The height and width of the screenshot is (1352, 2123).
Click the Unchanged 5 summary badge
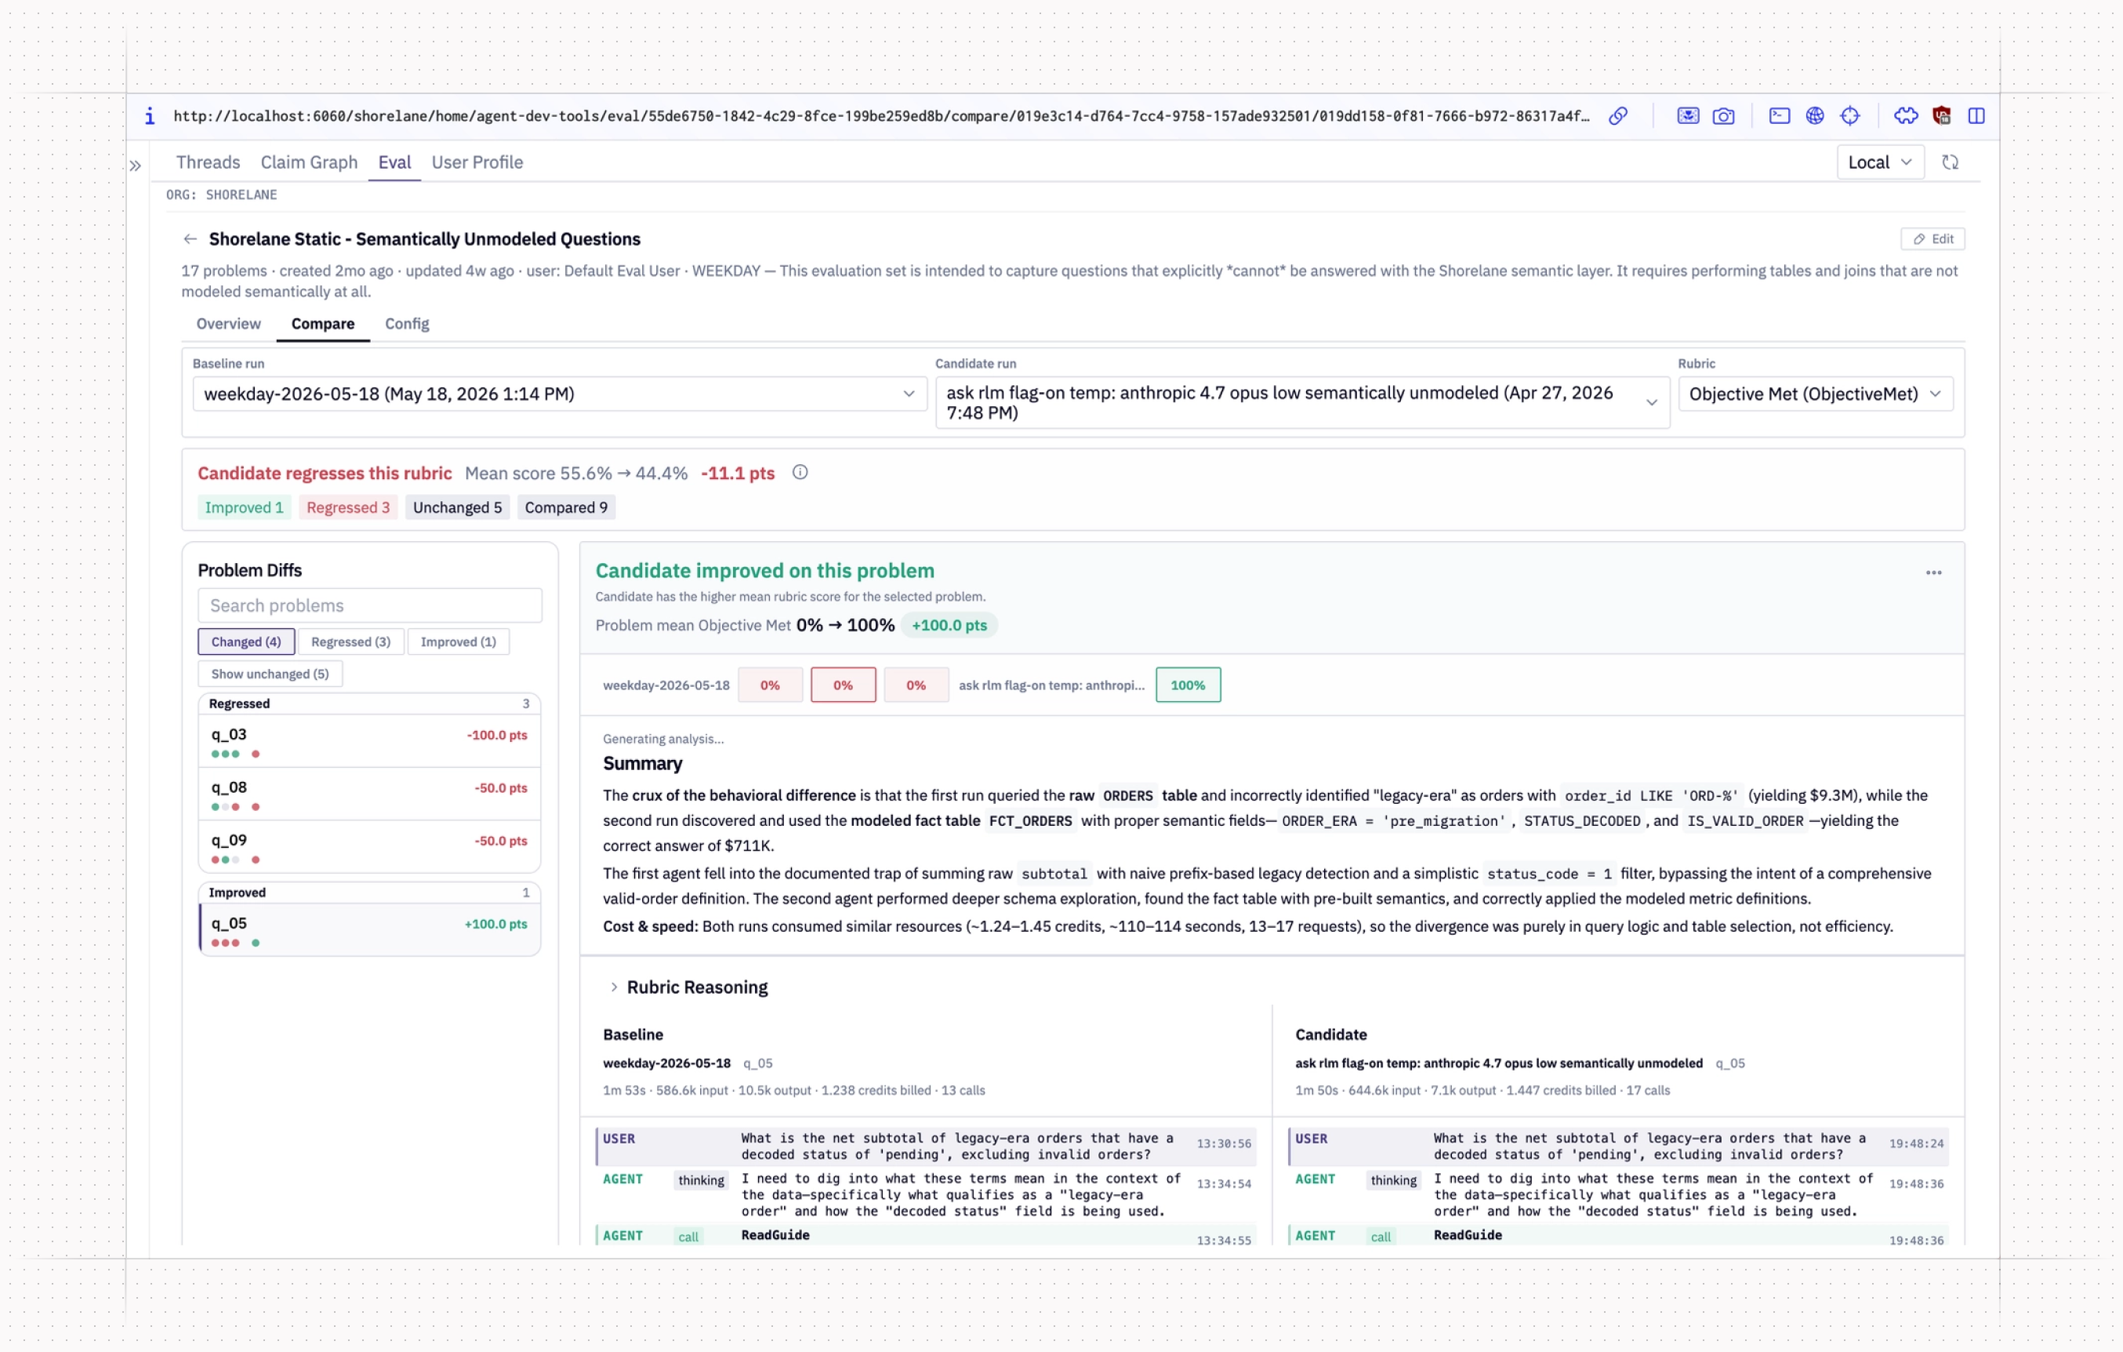point(457,507)
